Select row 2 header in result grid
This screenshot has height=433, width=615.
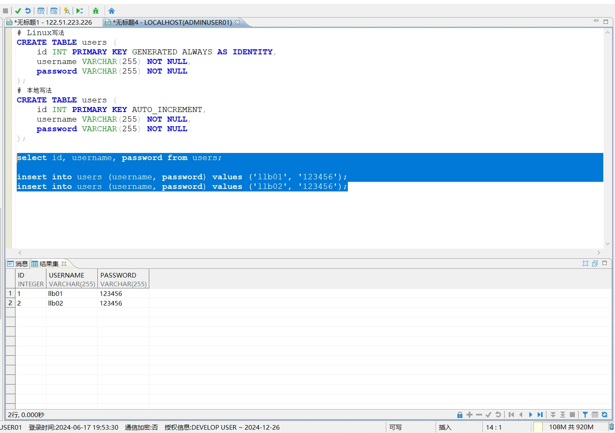coord(10,303)
